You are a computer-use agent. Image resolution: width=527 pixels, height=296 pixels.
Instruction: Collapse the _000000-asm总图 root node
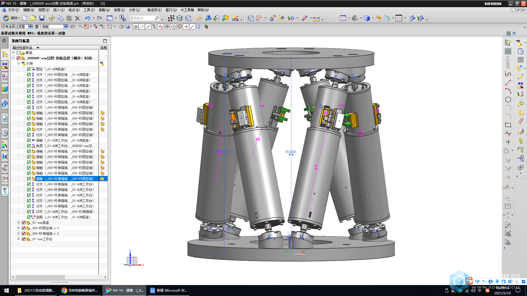[x=13, y=58]
